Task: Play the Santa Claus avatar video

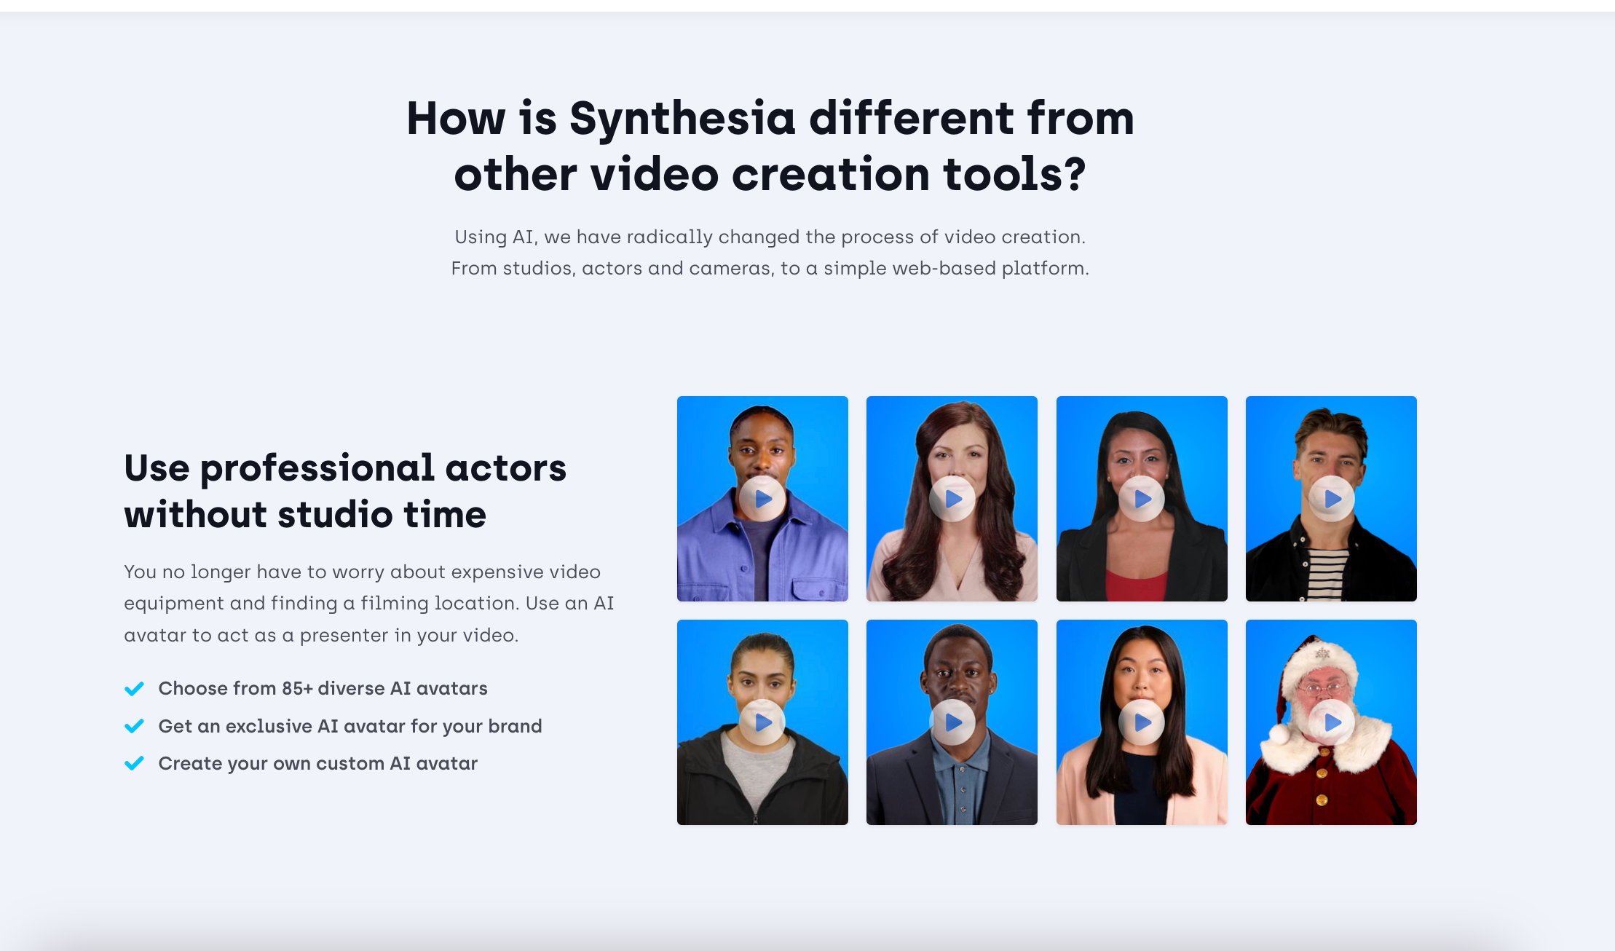Action: pos(1331,722)
